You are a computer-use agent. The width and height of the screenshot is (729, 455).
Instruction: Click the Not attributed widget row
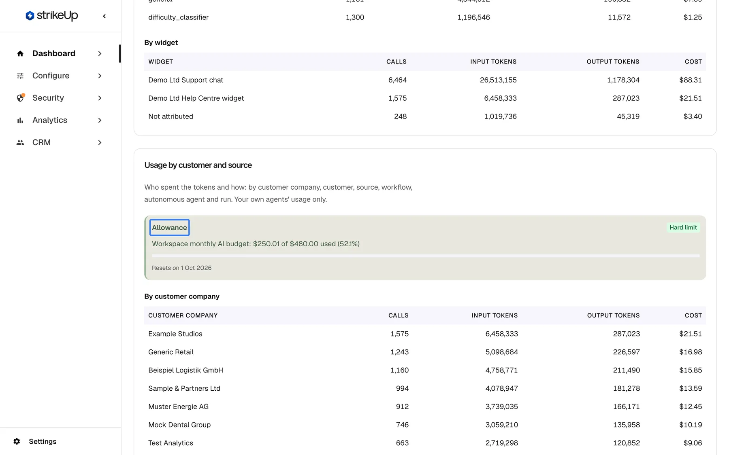click(x=425, y=116)
